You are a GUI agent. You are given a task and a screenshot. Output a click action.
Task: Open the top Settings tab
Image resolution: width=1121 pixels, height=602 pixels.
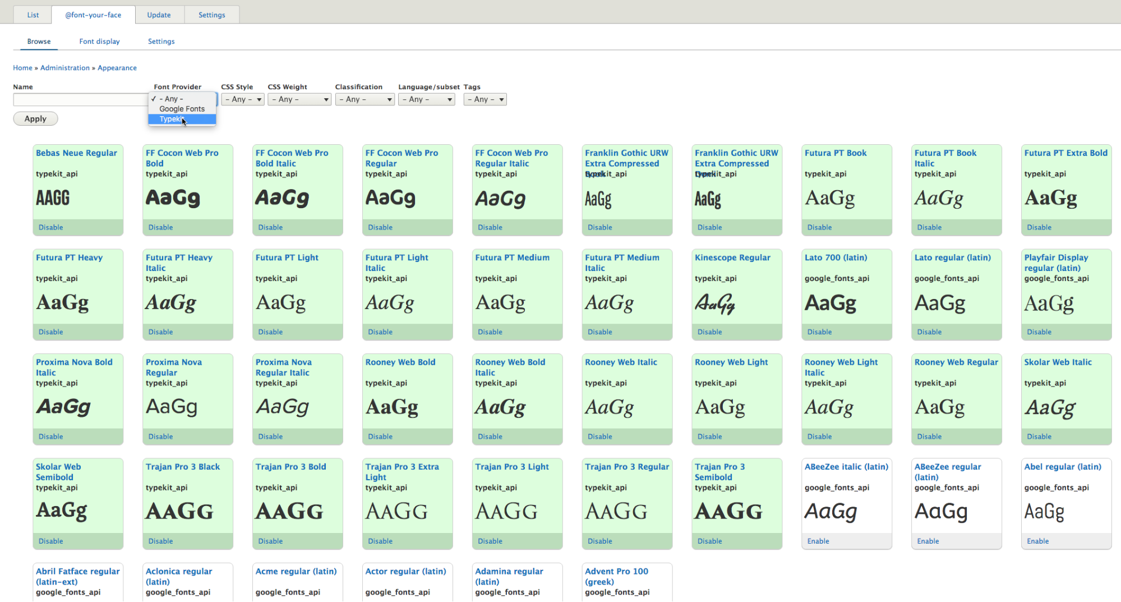point(212,15)
